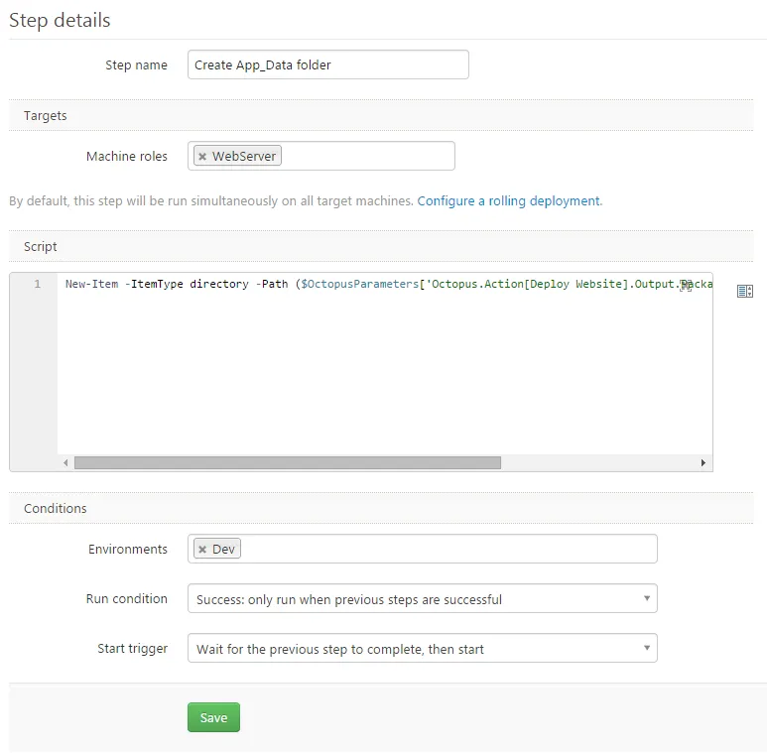The width and height of the screenshot is (767, 753).
Task: Toggle fullscreen icon inside the script editor
Action: pos(685,285)
